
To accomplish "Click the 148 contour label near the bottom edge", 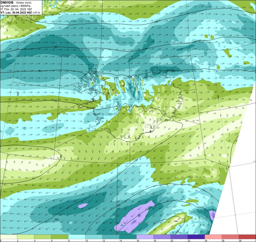I will click(177, 232).
